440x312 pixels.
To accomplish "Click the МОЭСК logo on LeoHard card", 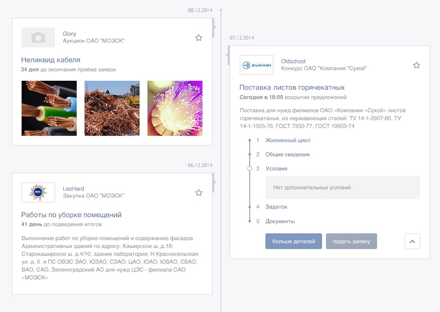I will pos(38,193).
